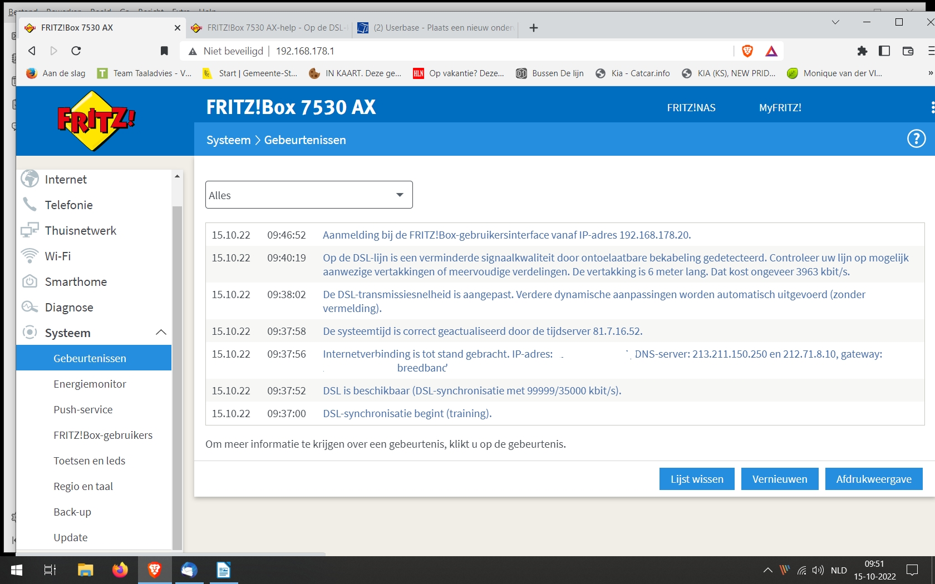Click the help question mark icon
Viewport: 935px width, 584px height.
point(916,139)
